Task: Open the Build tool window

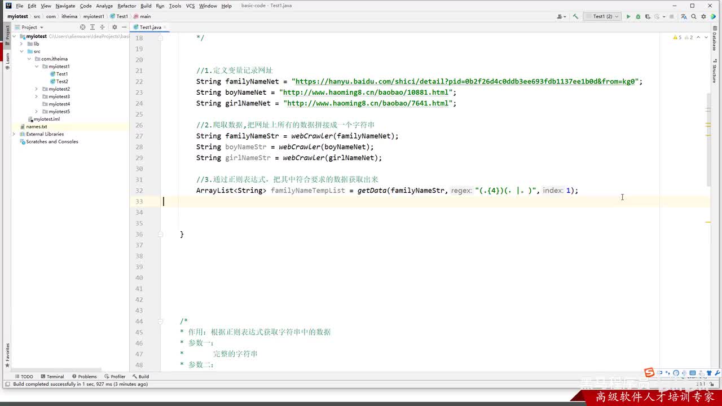Action: click(x=141, y=377)
